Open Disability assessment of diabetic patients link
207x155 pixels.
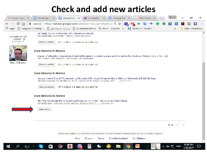point(66,34)
